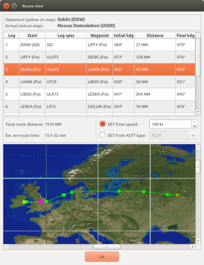Increase speed with the stepper up arrow

click(x=195, y=122)
